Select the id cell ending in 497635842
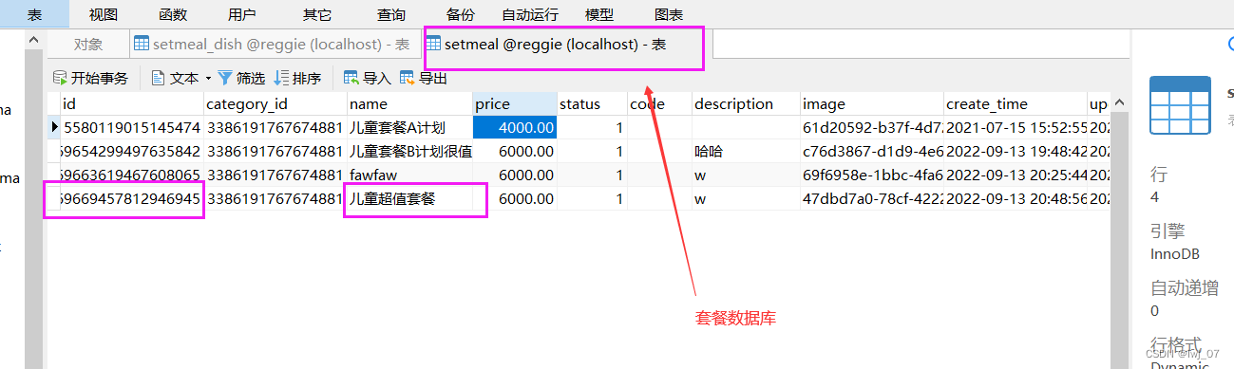Screen dimensions: 1234x369 [x=131, y=151]
